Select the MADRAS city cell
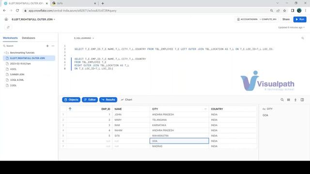Screen dimensions: 310x174 point(179,146)
